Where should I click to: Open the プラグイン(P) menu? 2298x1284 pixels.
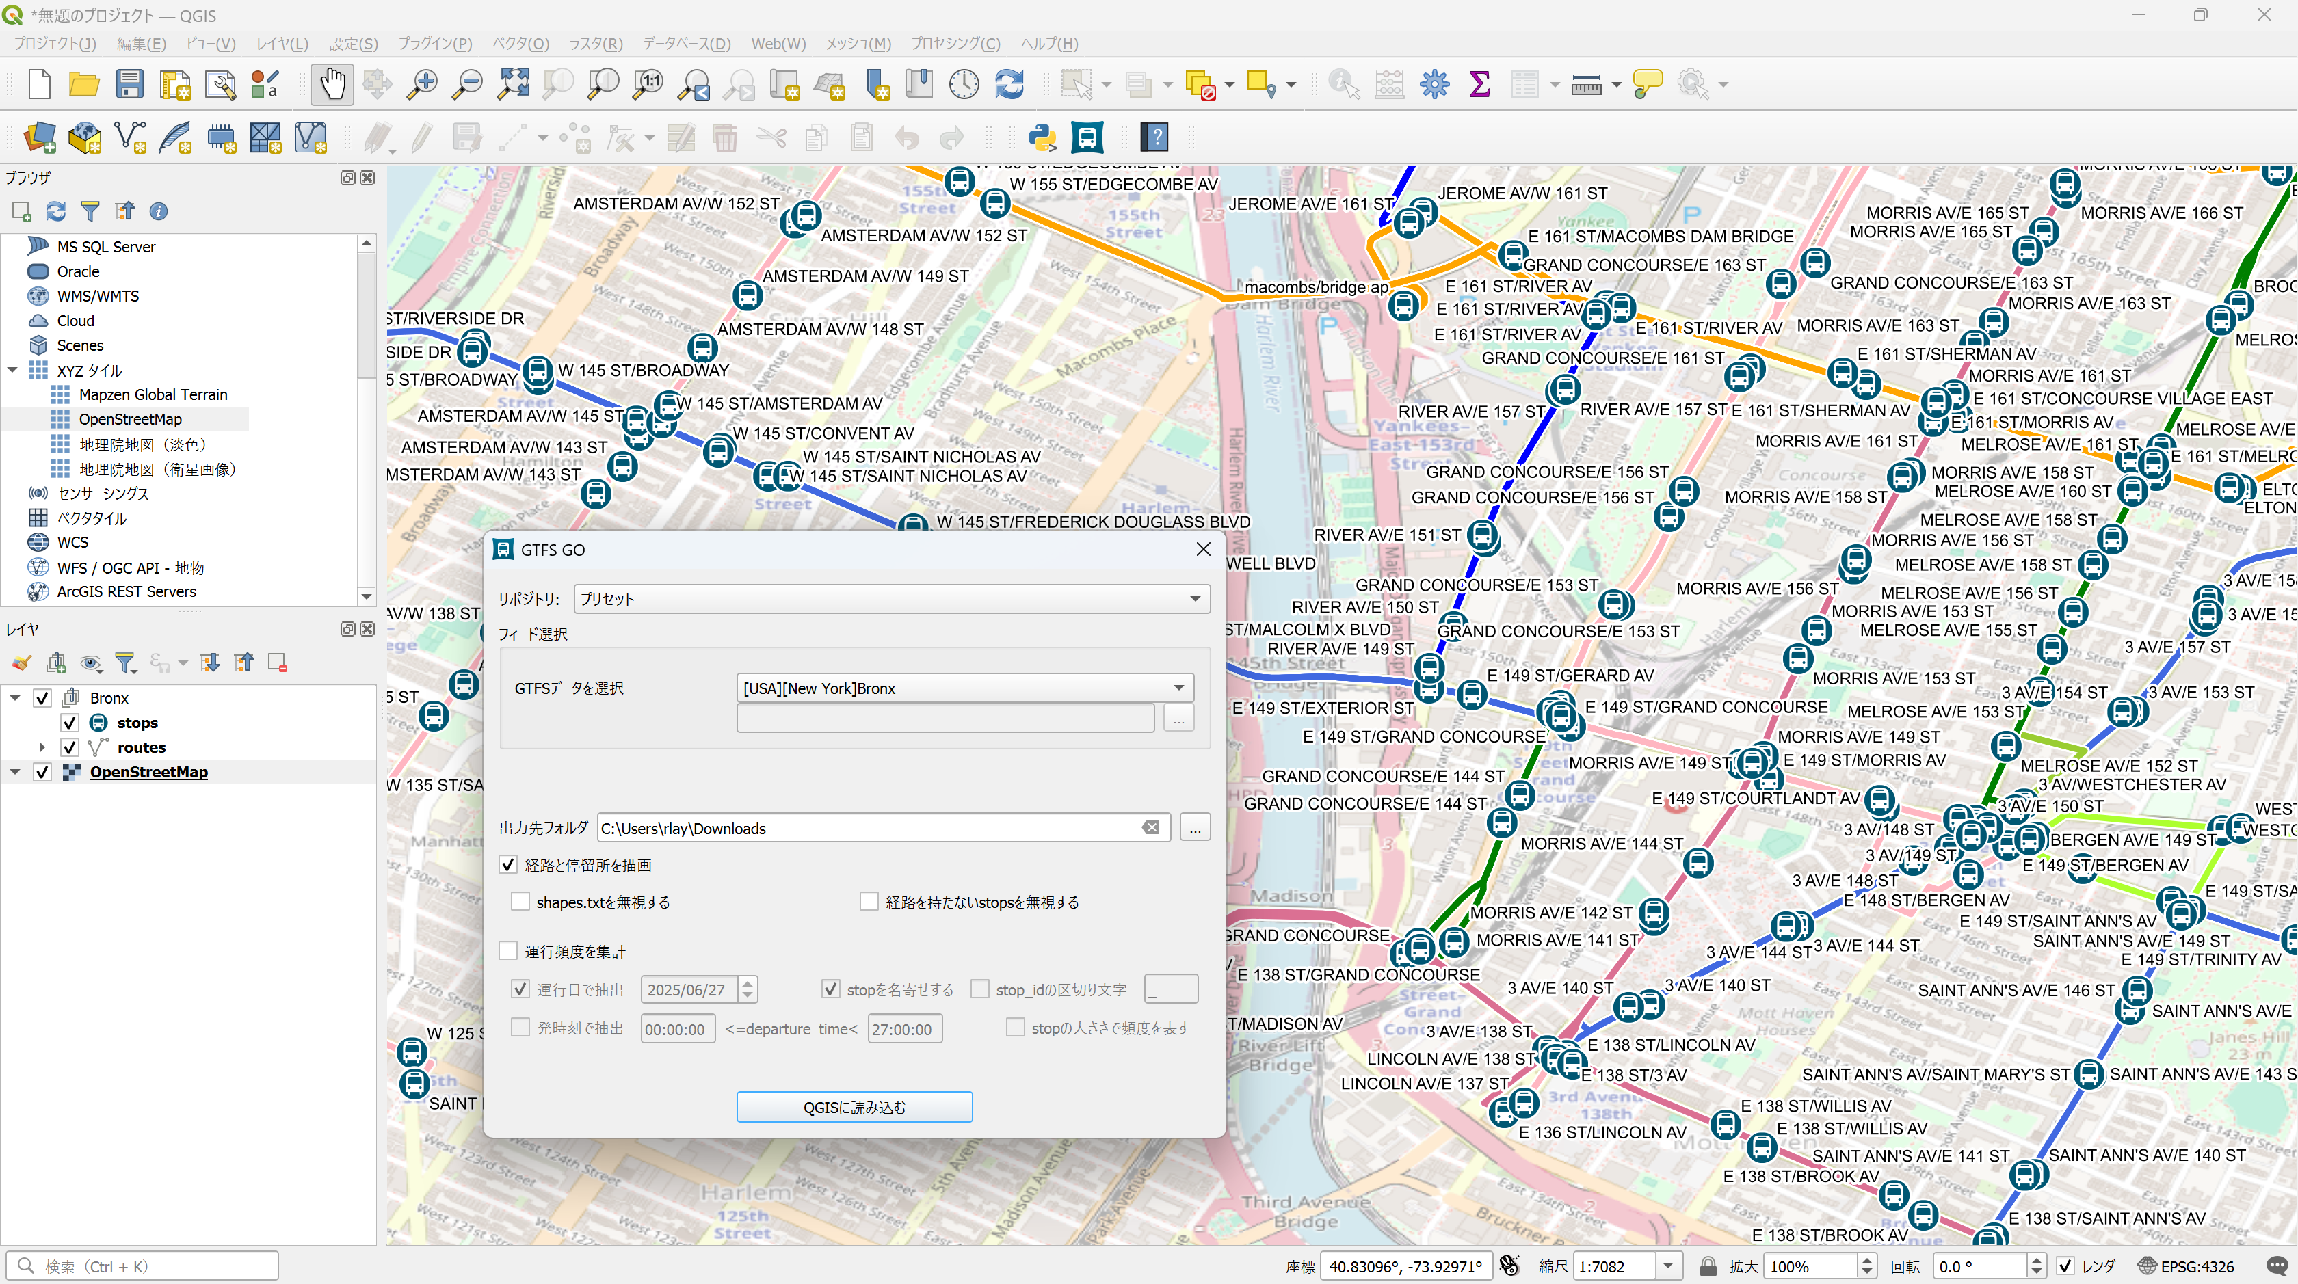[434, 44]
